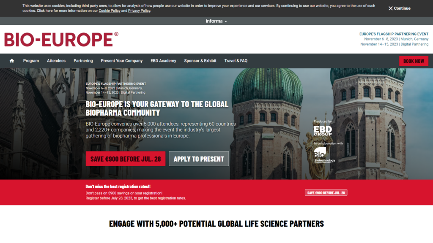433x243 pixels.
Task: Click Europe's Flagship Partnering Event header text
Action: click(394, 34)
